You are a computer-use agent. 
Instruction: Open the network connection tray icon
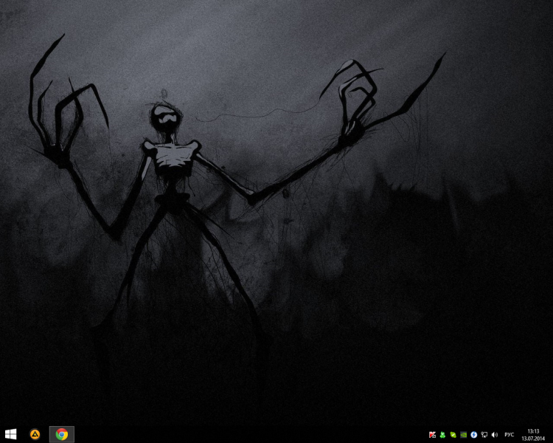[x=484, y=435]
